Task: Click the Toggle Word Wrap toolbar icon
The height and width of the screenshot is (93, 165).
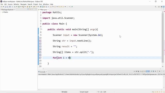Action: [x=45, y=7]
